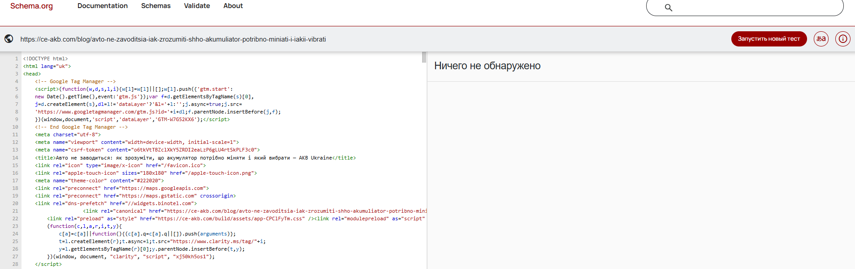Click the Запустить новый тест button
The height and width of the screenshot is (269, 855).
(769, 39)
